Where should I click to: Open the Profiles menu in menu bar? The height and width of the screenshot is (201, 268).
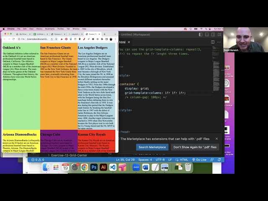click(60, 29)
